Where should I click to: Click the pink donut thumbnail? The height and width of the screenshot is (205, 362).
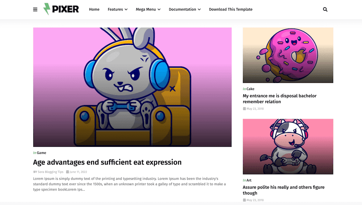(288, 55)
